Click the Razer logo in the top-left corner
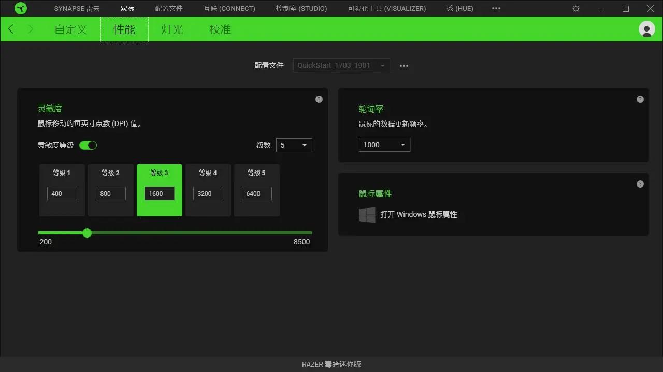The height and width of the screenshot is (372, 663). 21,8
